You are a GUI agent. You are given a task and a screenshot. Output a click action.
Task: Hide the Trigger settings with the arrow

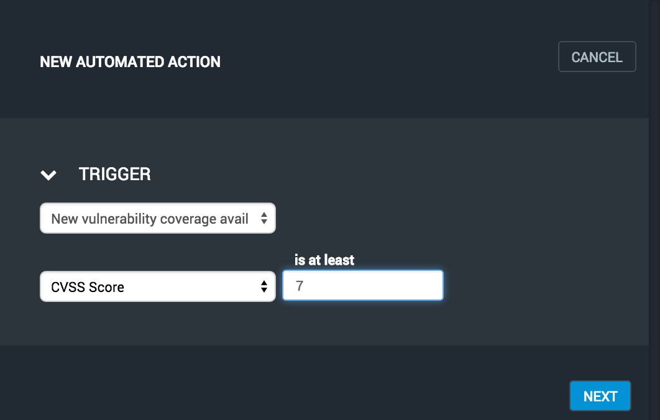(48, 175)
